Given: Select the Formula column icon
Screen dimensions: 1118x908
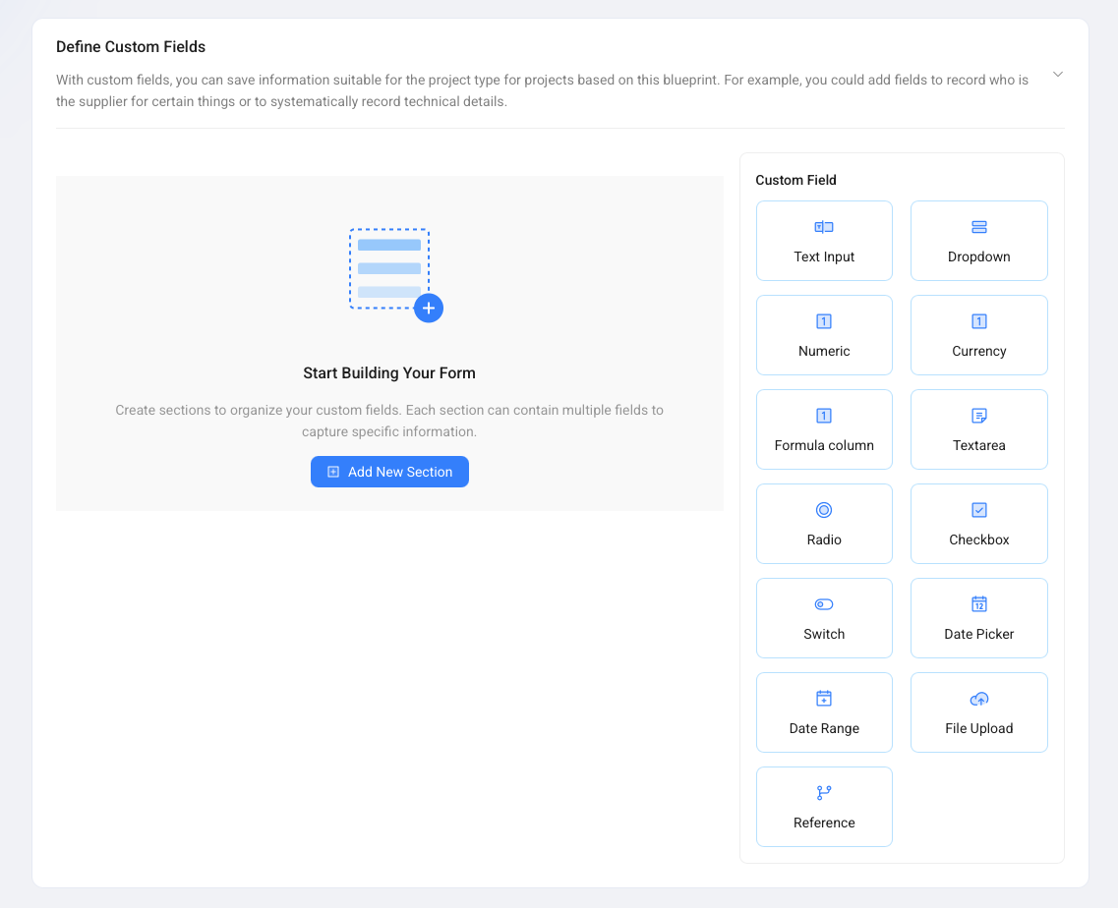Looking at the screenshot, I should point(824,416).
